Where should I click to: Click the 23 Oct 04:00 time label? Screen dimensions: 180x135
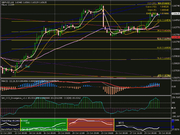[107, 133]
